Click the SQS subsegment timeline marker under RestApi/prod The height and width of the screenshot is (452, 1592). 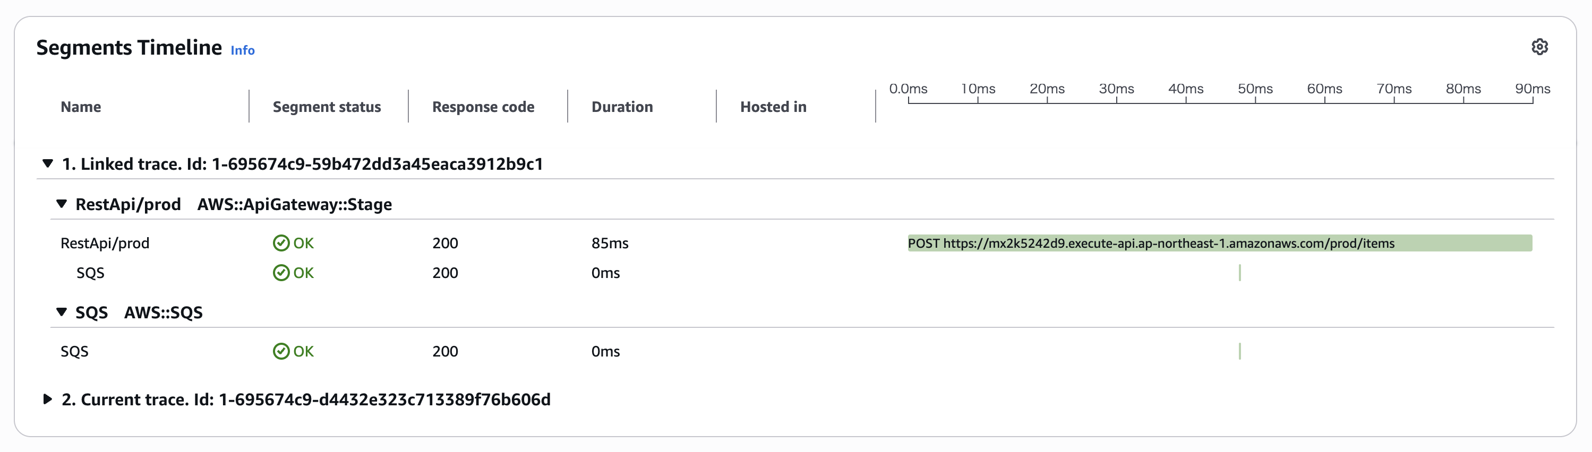[1240, 273]
